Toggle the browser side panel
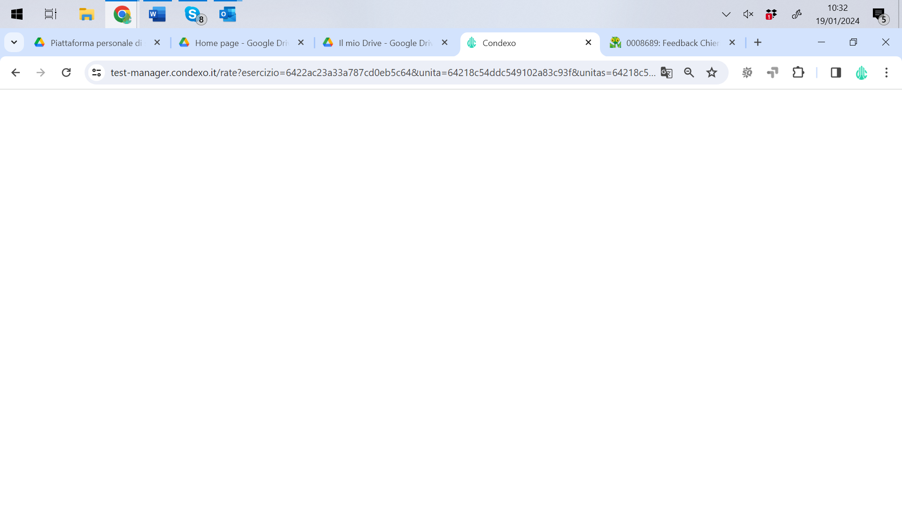This screenshot has width=902, height=507. (836, 72)
